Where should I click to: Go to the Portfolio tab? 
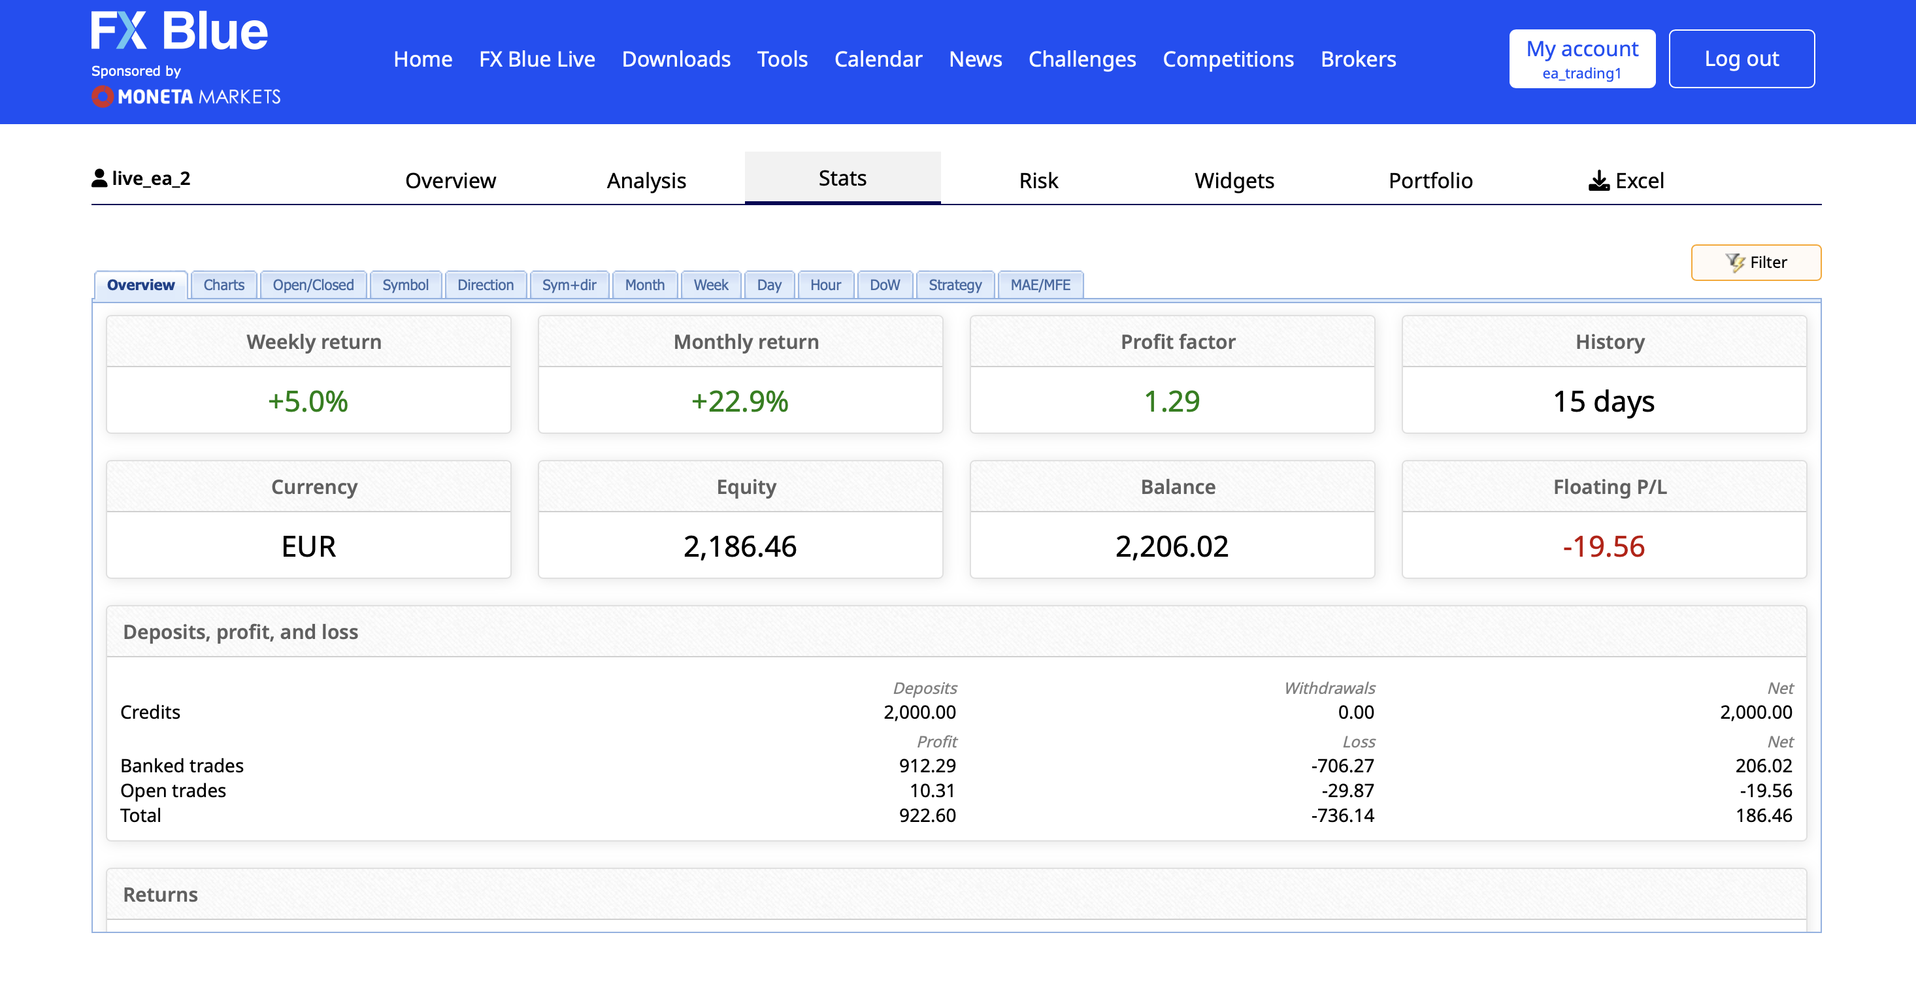[1430, 181]
